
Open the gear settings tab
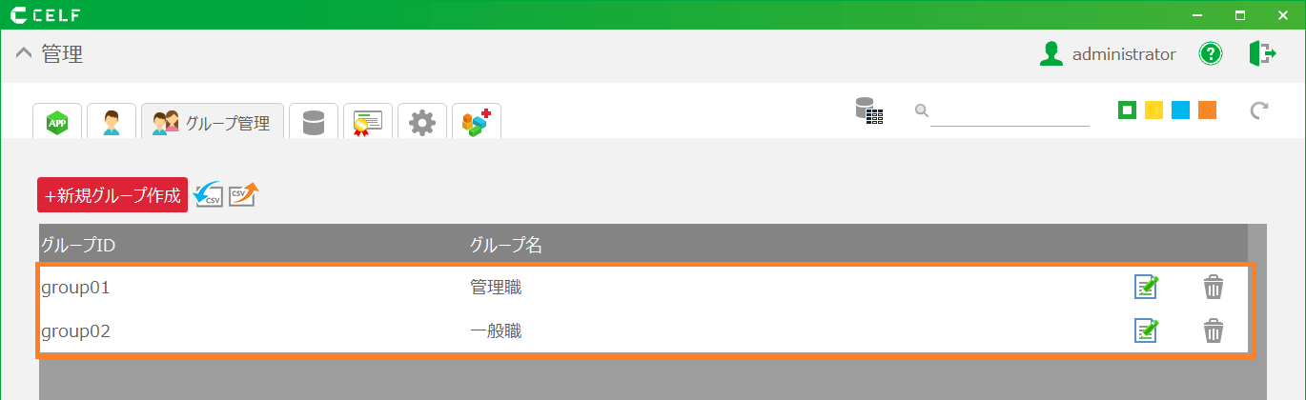point(421,122)
